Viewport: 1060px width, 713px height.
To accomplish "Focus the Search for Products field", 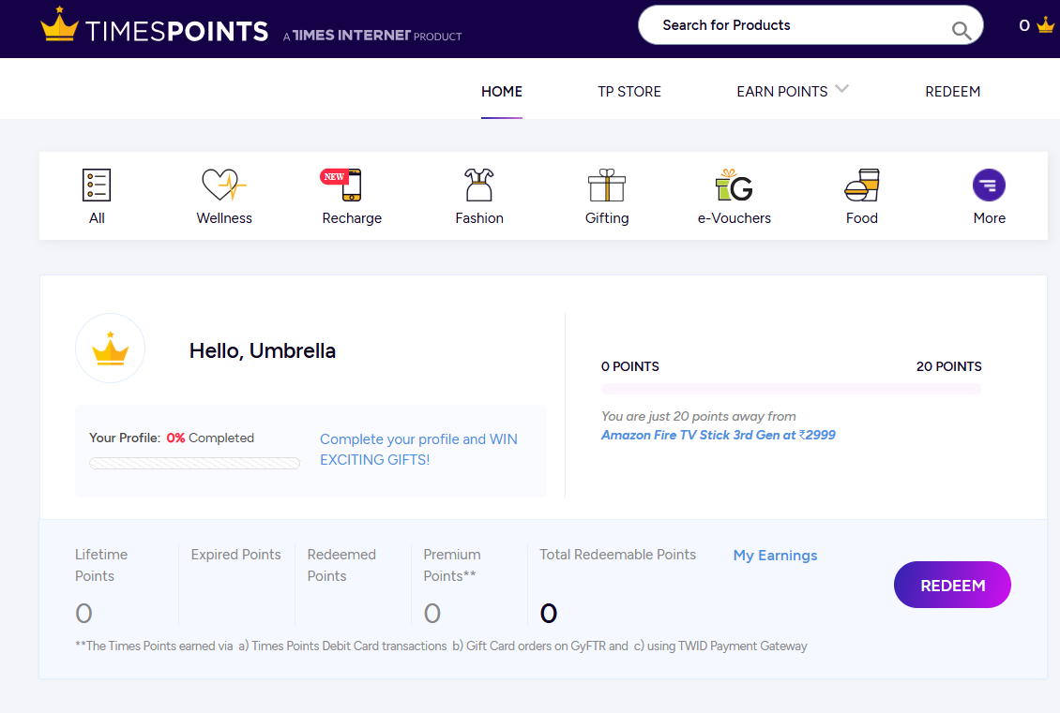I will tap(810, 25).
